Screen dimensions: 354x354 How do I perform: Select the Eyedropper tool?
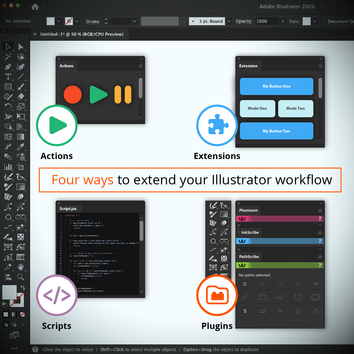pyautogui.click(x=21, y=147)
